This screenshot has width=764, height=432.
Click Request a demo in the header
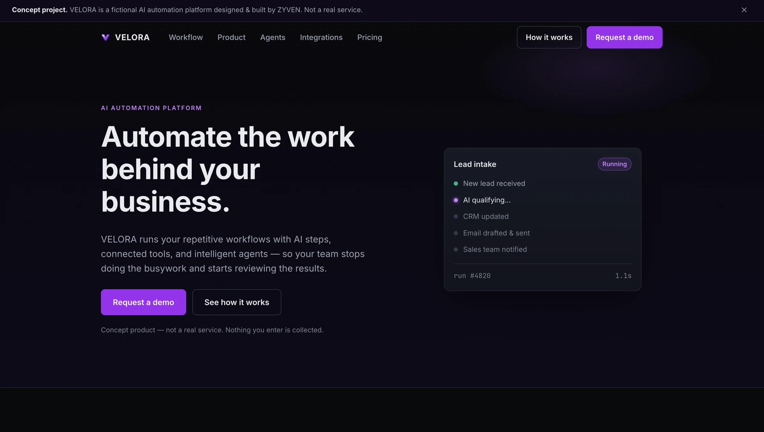coord(624,37)
